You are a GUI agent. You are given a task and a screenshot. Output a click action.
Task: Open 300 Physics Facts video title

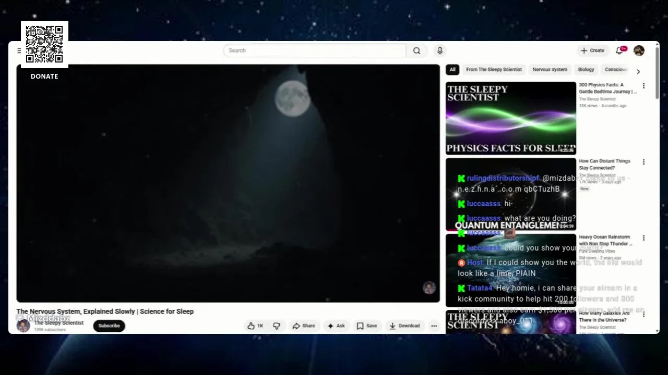(607, 88)
